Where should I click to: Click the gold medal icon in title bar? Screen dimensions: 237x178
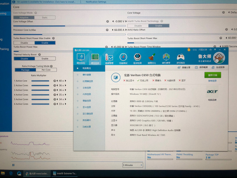click(x=189, y=50)
